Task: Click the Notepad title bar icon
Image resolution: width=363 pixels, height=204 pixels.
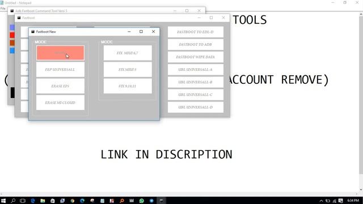Action: [x=2, y=3]
